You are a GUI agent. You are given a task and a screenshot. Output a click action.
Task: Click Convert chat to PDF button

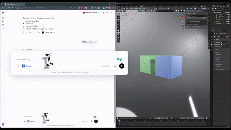click(91, 13)
